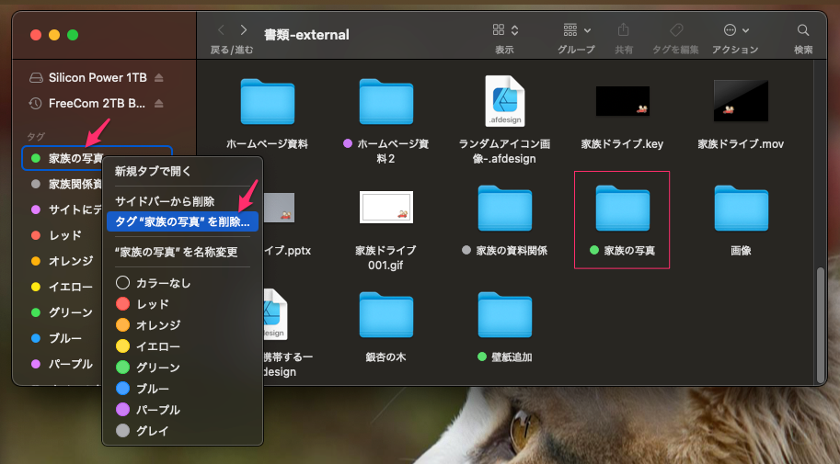Click サイドバーから削除 in the menu

pyautogui.click(x=165, y=201)
